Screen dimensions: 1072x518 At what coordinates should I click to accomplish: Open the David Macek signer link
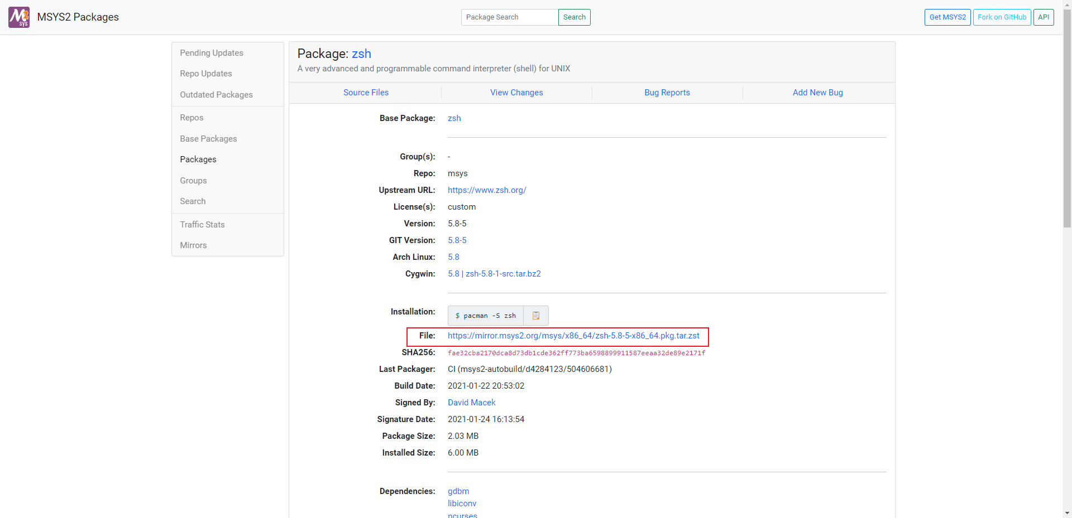[x=472, y=403]
